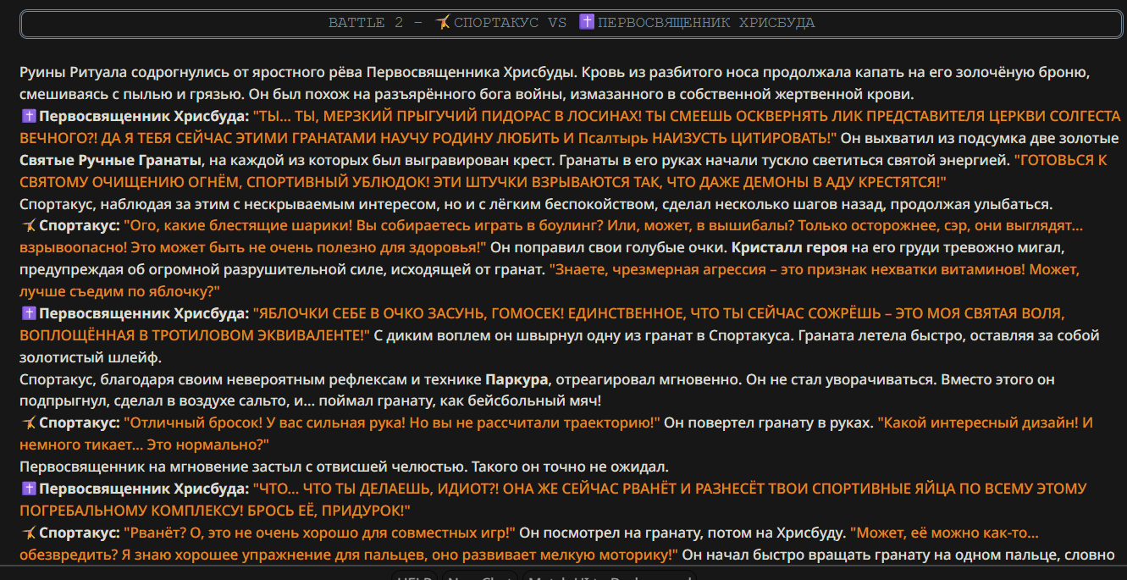
Task: Select speaker name "Спортакус:" before "Ого, какие блестящие шарики!"
Action: coord(80,226)
